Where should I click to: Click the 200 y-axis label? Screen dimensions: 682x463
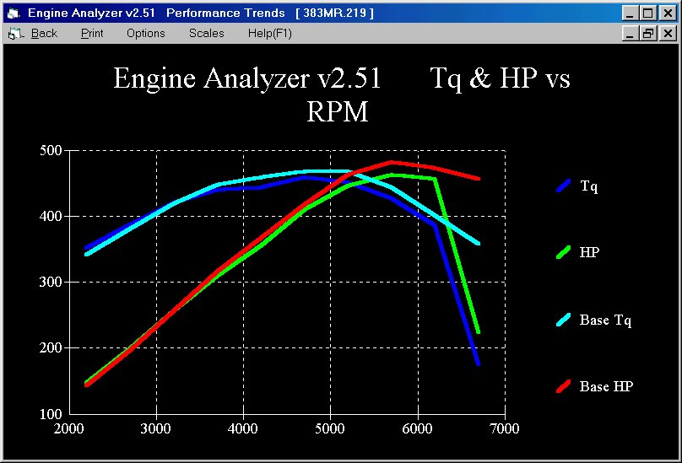pyautogui.click(x=51, y=347)
